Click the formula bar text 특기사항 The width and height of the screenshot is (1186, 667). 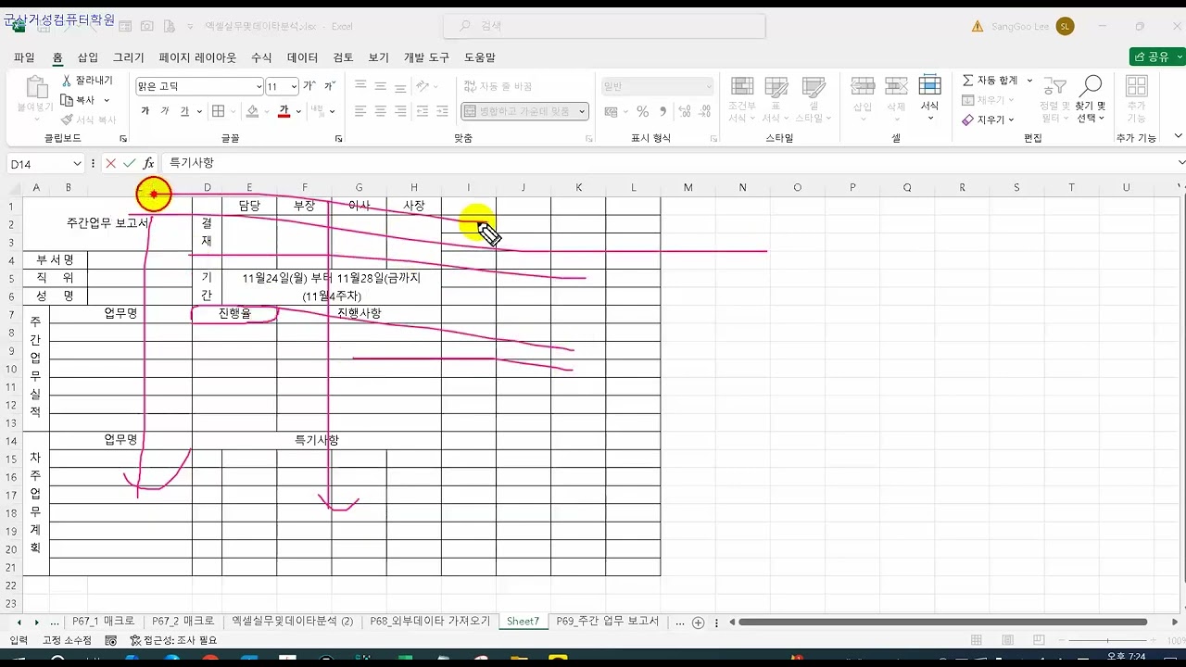tap(192, 163)
